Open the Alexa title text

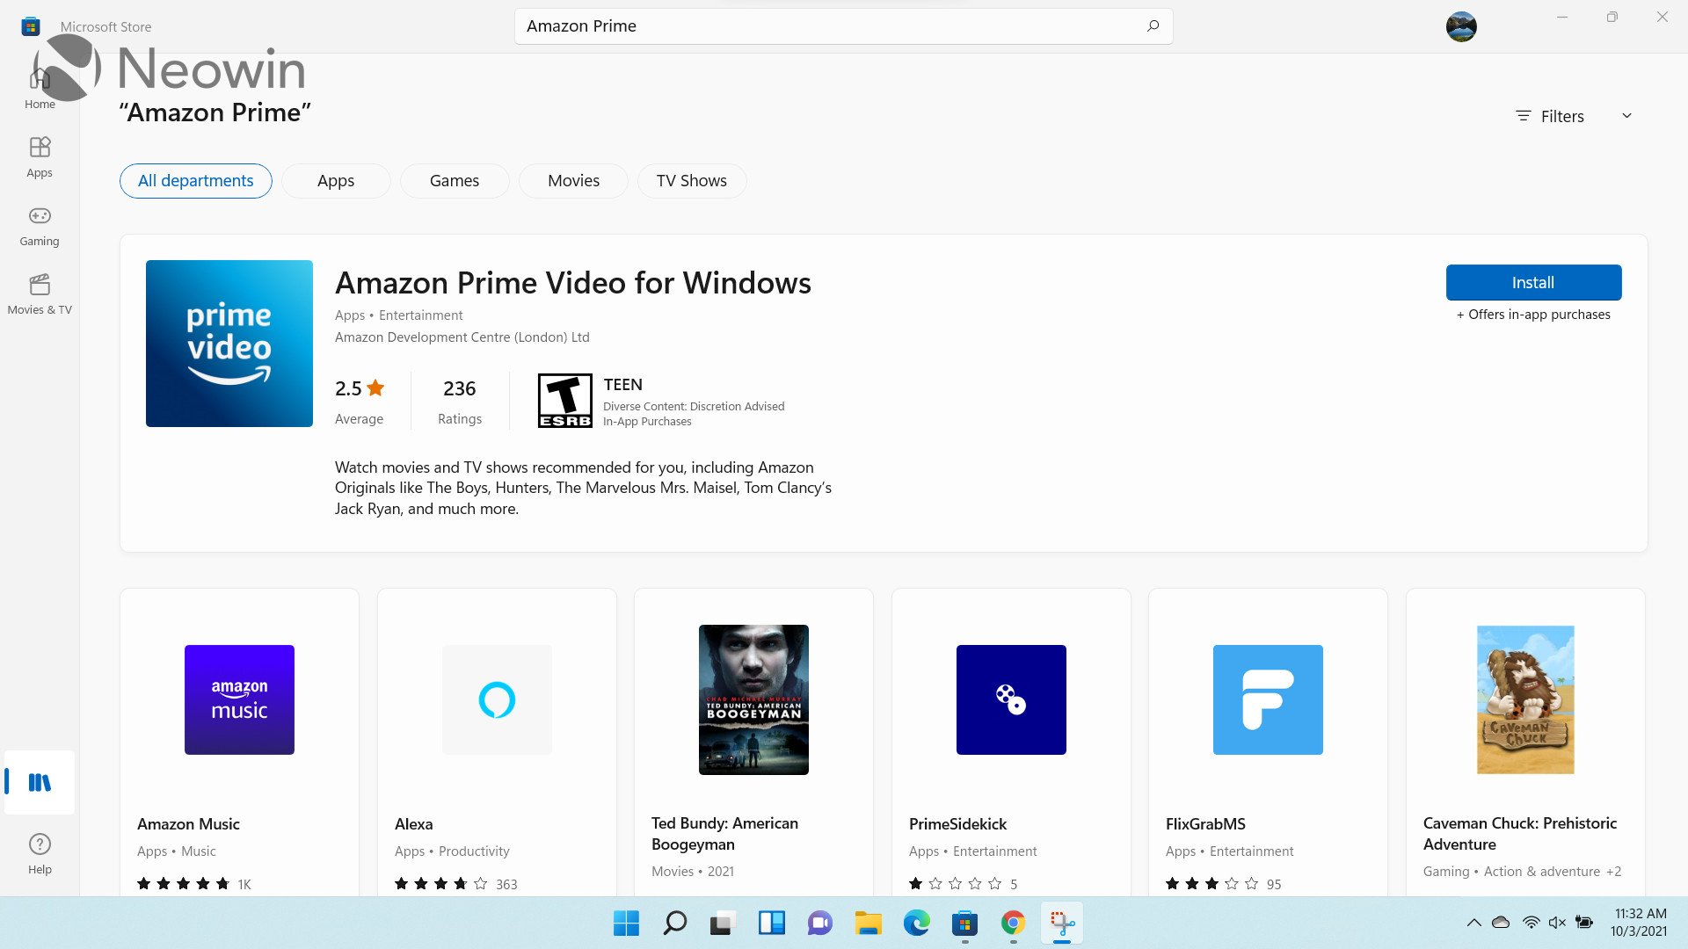point(413,824)
